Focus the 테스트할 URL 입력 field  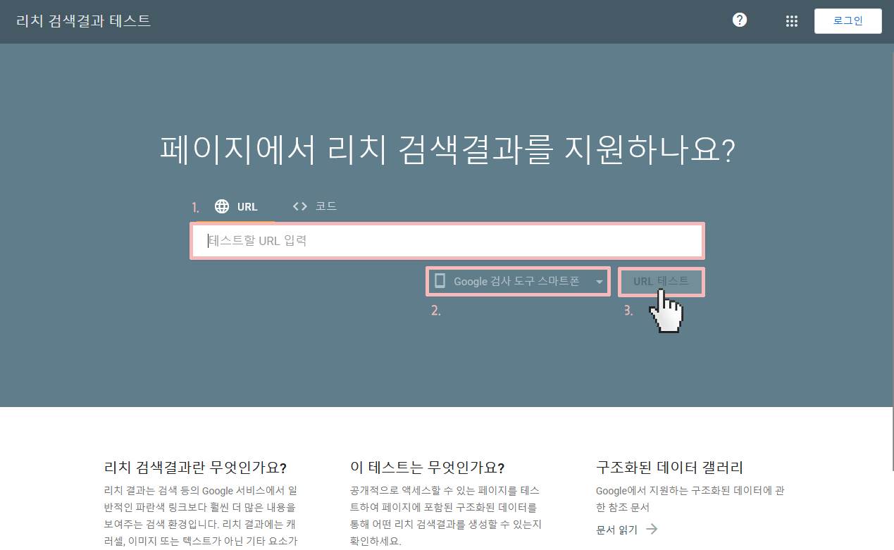pyautogui.click(x=447, y=241)
